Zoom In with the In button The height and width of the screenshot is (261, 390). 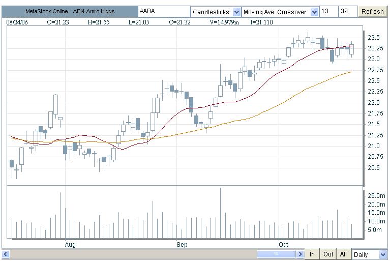pos(312,254)
